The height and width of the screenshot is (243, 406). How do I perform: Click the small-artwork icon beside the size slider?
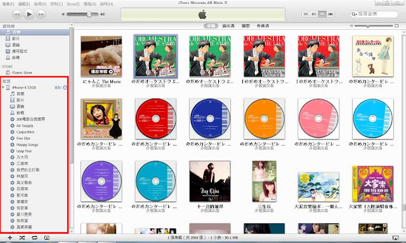coord(351,26)
